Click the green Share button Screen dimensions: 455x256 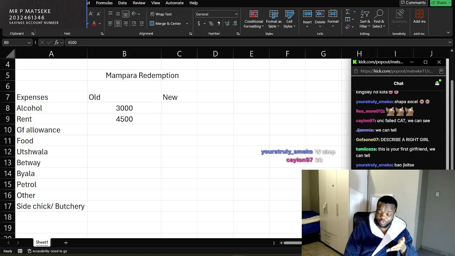pos(440,3)
